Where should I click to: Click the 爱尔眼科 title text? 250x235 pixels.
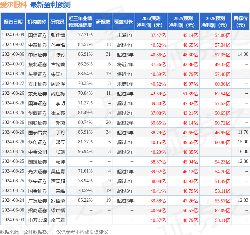coord(13,5)
